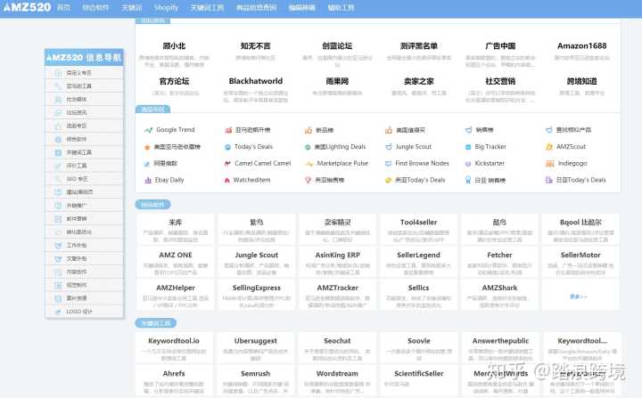
Task: Click the icon beside 邮件营销 in sidebar
Action: [58, 219]
